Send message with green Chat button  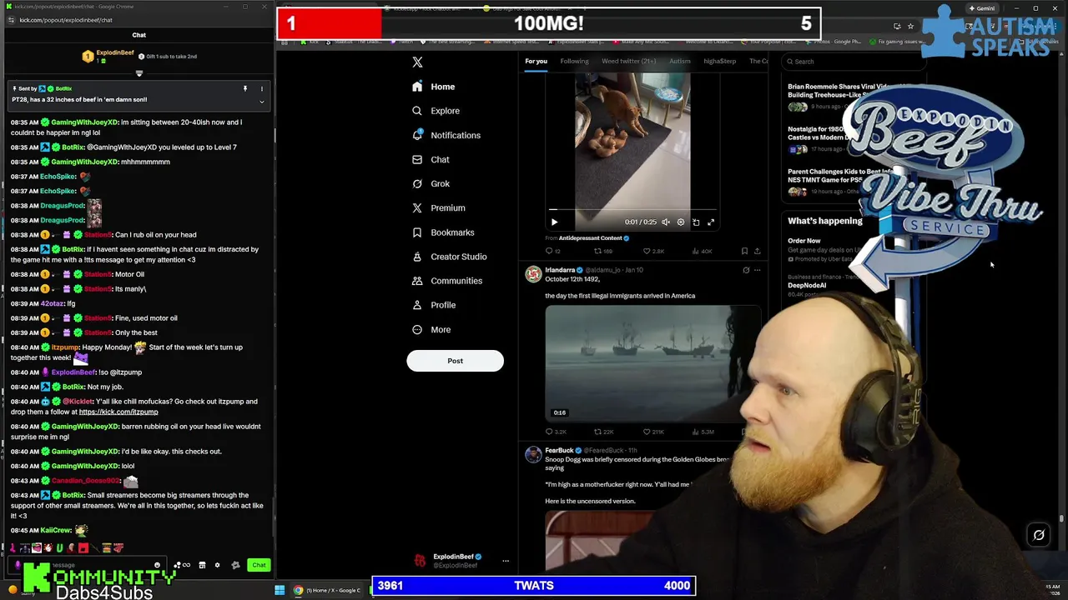tap(259, 565)
